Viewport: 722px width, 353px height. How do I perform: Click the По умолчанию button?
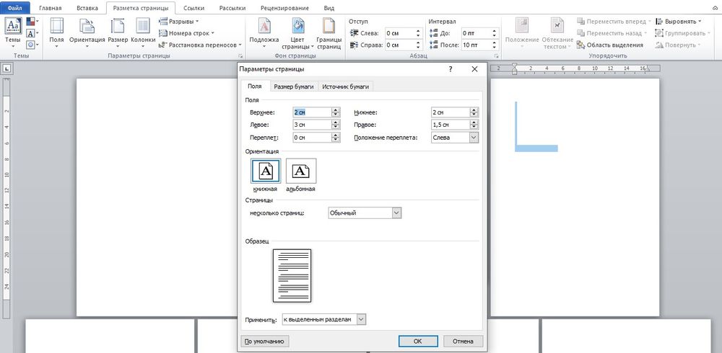pos(265,341)
